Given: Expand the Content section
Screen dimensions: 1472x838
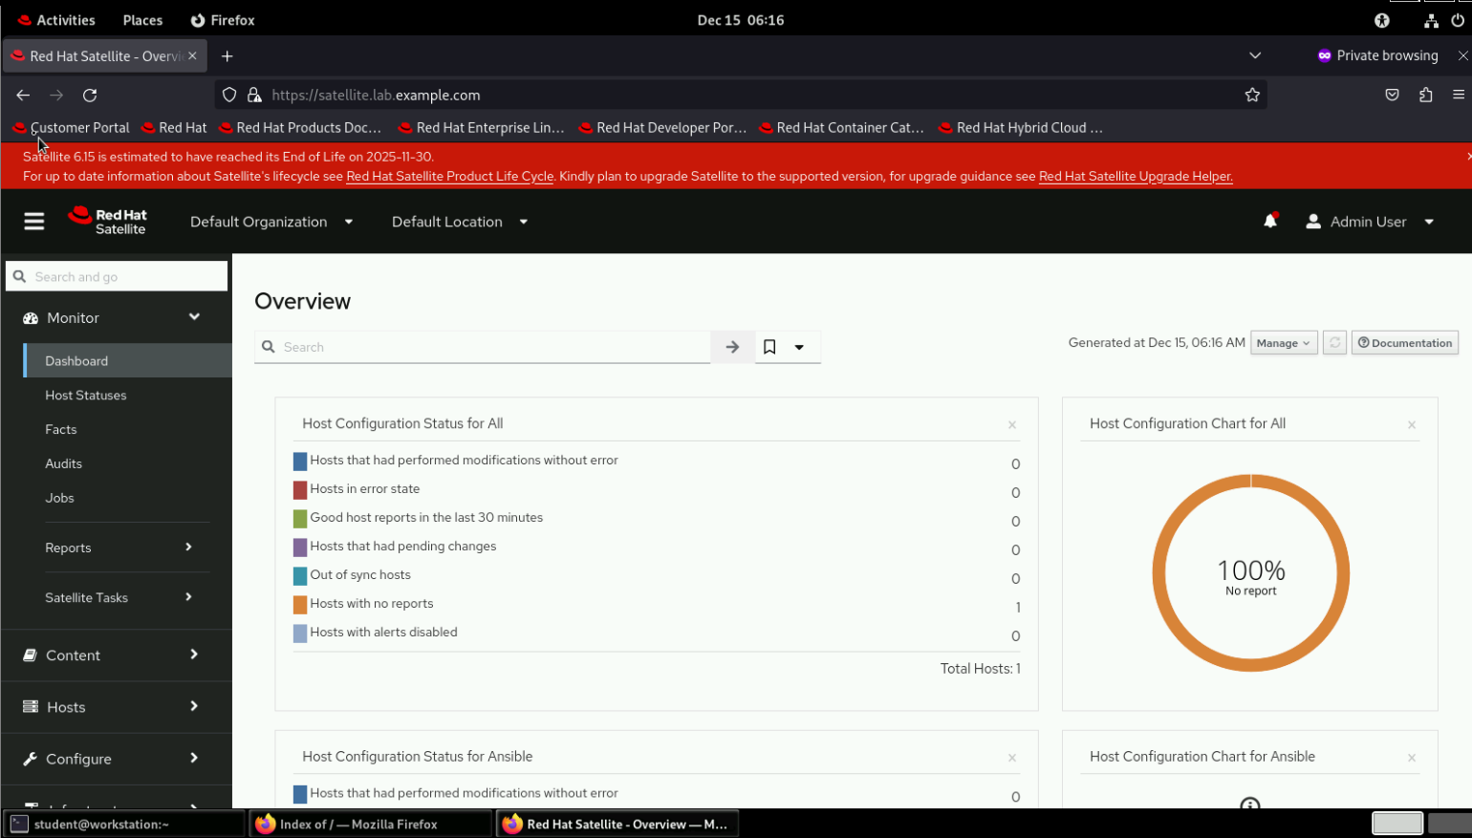Looking at the screenshot, I should pos(116,655).
